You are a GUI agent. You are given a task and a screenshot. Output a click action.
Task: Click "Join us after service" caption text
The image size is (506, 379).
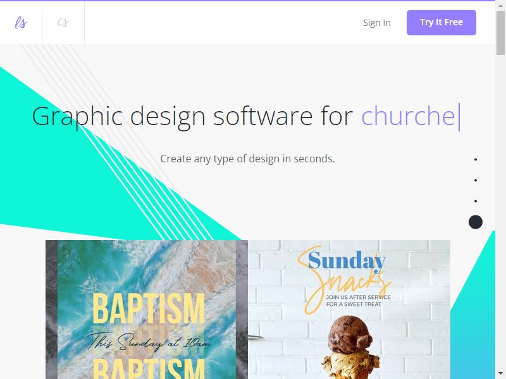358,297
